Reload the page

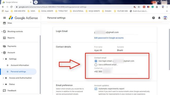[11, 7]
